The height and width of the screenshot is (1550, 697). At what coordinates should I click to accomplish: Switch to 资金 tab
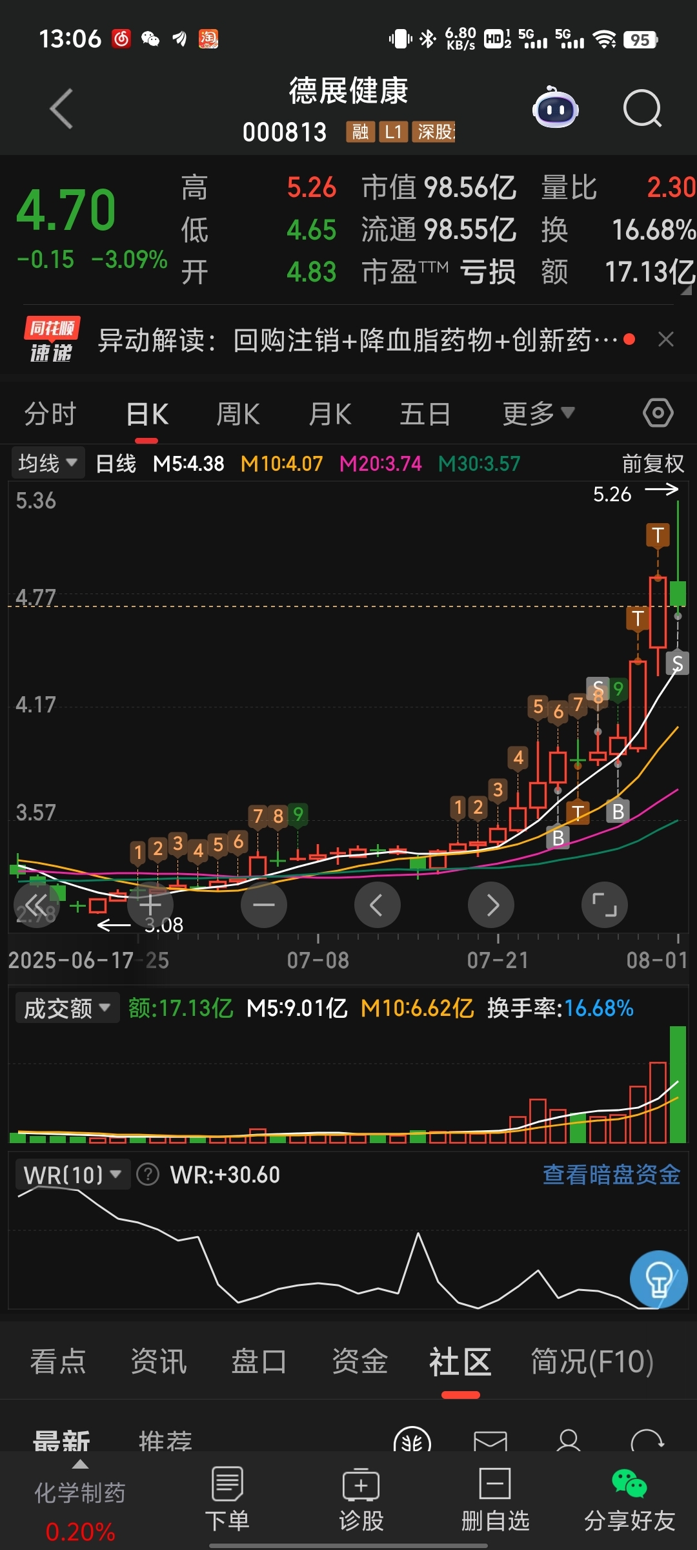click(359, 1362)
